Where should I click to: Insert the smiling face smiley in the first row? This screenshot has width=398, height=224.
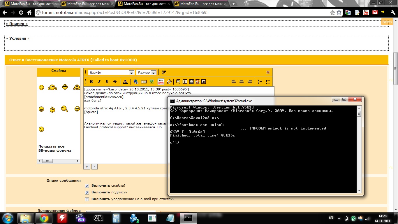(x=41, y=87)
